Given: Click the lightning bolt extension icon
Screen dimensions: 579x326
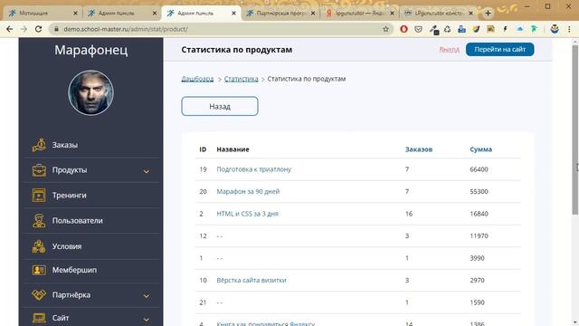Looking at the screenshot, I should point(505,29).
